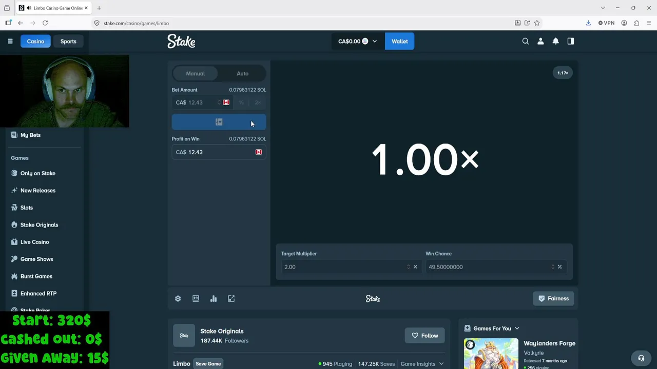The width and height of the screenshot is (657, 369).
Task: Pop out the game with mini-player icon
Action: tap(231, 298)
